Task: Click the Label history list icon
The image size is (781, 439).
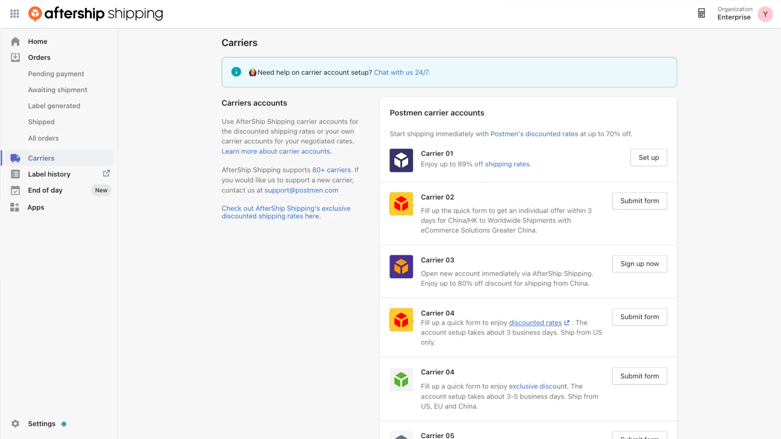Action: point(16,174)
